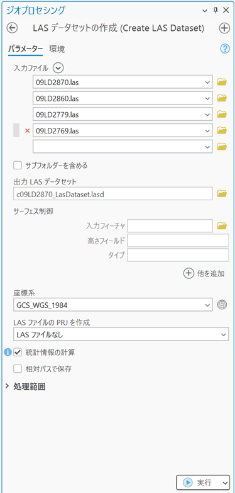Viewport: 235px width, 493px height.
Task: Click the output c09LD2870_LasDataset.lasd field
Action: tap(113, 194)
